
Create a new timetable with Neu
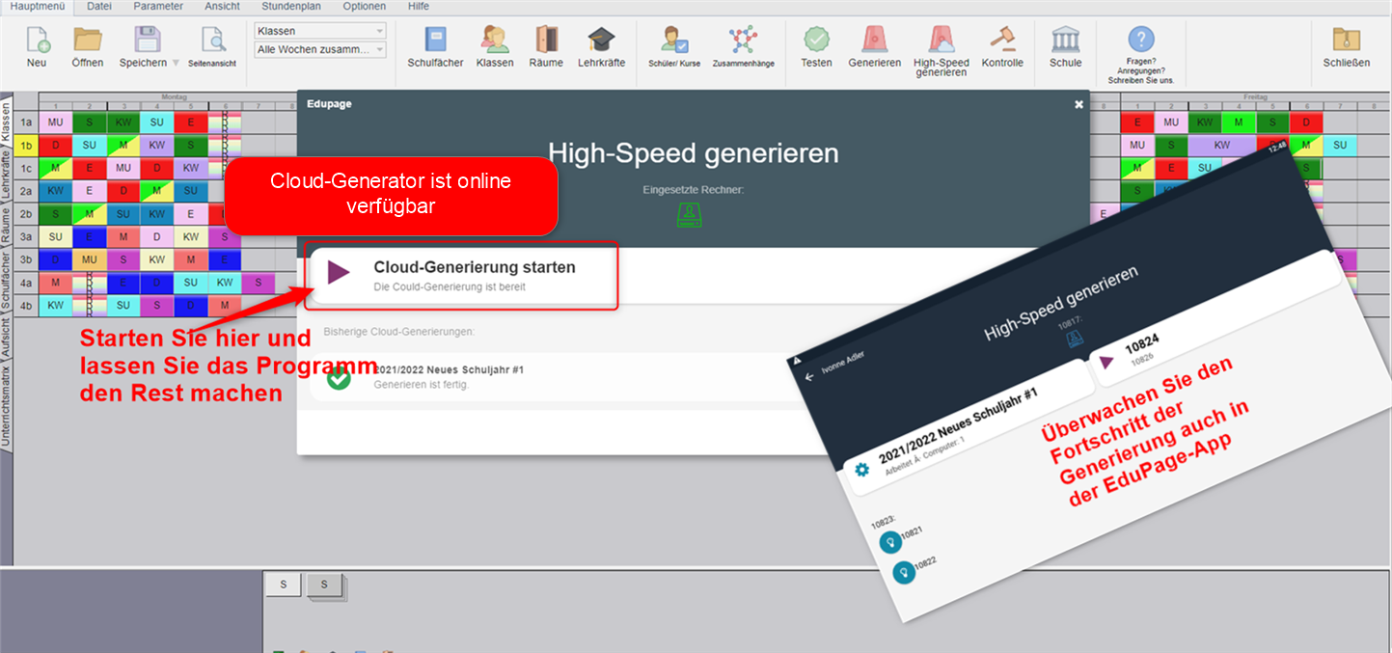[37, 46]
